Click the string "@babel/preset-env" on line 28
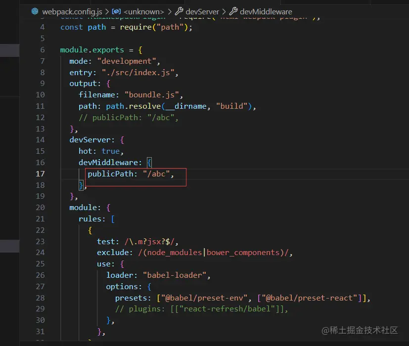This screenshot has width=409, height=346. (x=204, y=298)
